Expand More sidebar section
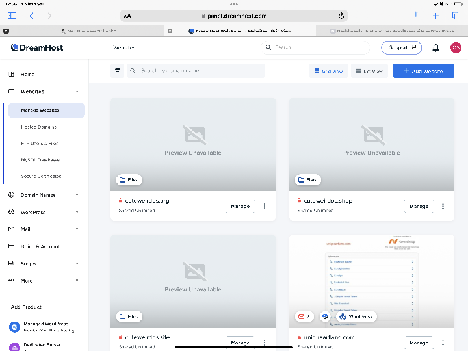468x351 pixels. point(77,281)
